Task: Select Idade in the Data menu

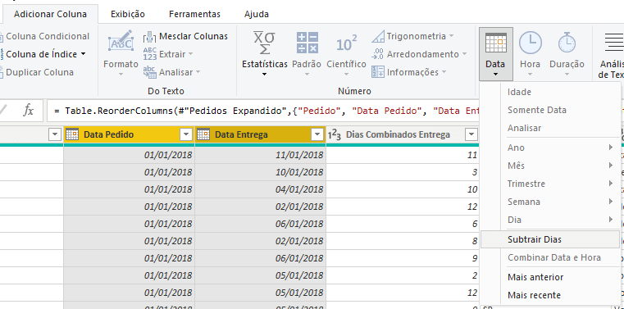Action: (x=550, y=92)
